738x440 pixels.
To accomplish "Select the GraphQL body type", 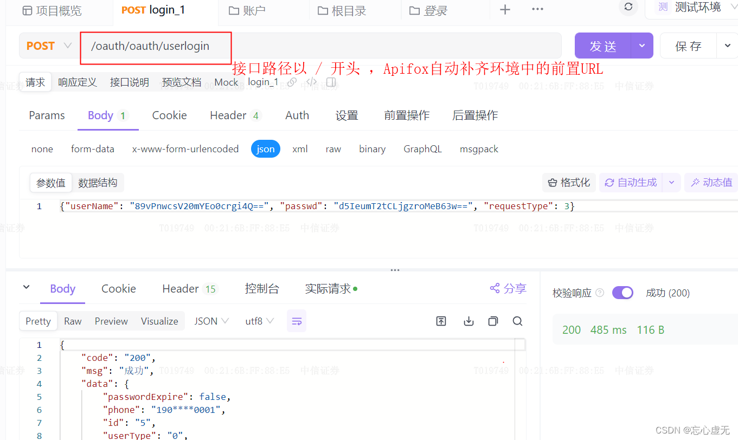I will coord(422,149).
